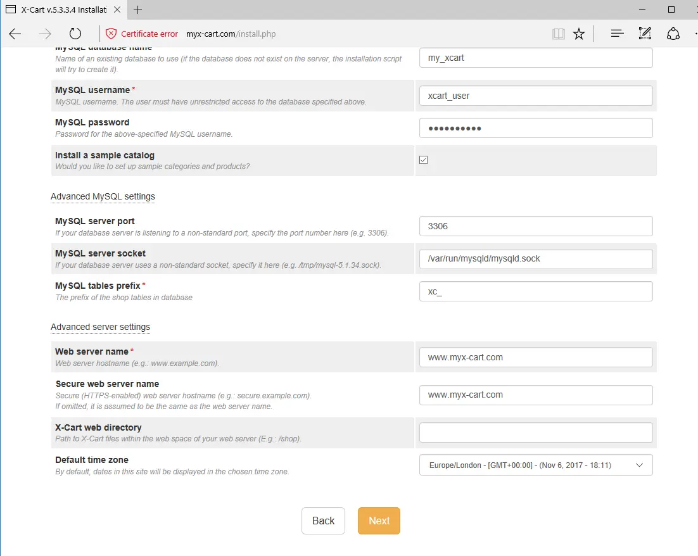Collapse Advanced MySQL settings section

(x=103, y=196)
